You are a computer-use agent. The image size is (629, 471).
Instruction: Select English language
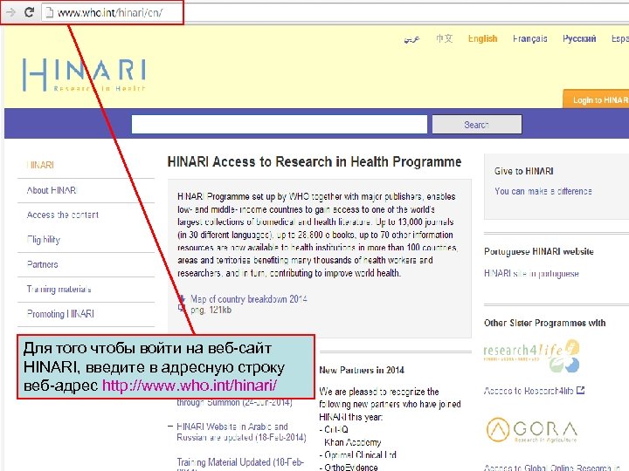tap(482, 39)
